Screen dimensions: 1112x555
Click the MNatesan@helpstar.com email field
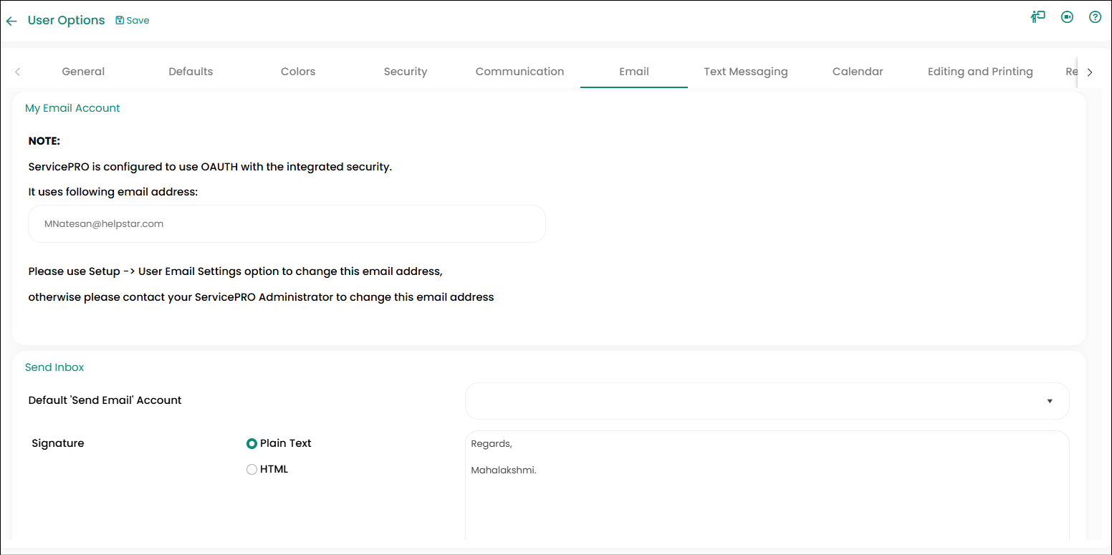[x=287, y=224]
